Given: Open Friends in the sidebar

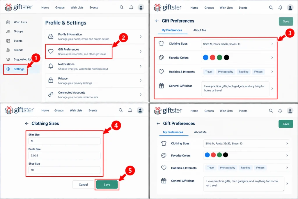Looking at the screenshot, I should [x=18, y=50].
